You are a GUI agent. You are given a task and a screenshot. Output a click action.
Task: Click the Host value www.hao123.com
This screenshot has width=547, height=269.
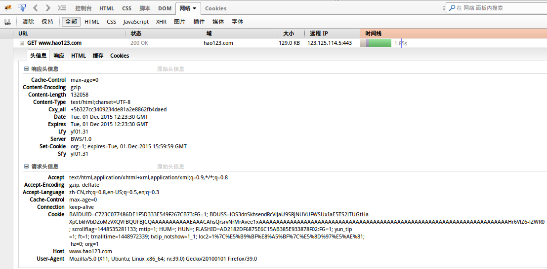point(91,251)
